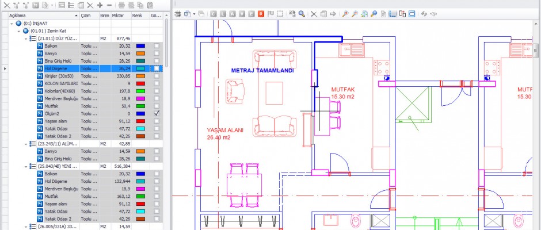Click the paste clipboard icon in left toolbar
Viewport: 541px width, 230px height.
(150, 5)
